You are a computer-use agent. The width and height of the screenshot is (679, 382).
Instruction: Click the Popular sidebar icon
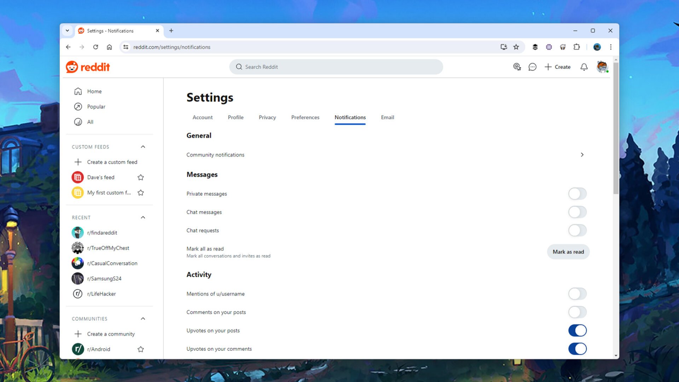pyautogui.click(x=78, y=106)
